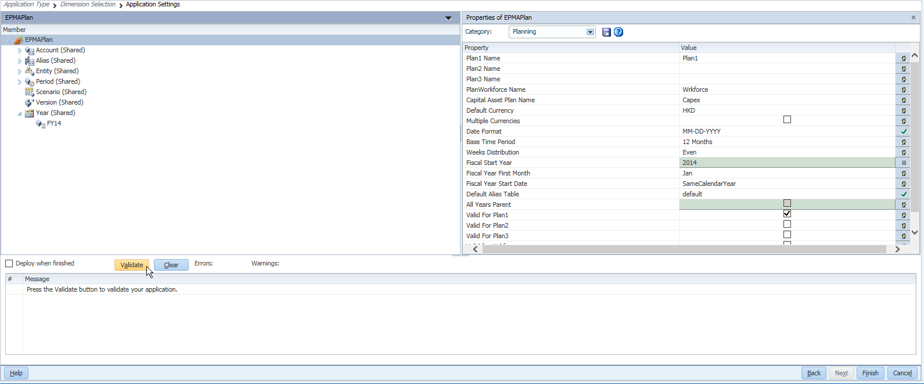The image size is (924, 384).
Task: Click the Help button
Action: 16,373
